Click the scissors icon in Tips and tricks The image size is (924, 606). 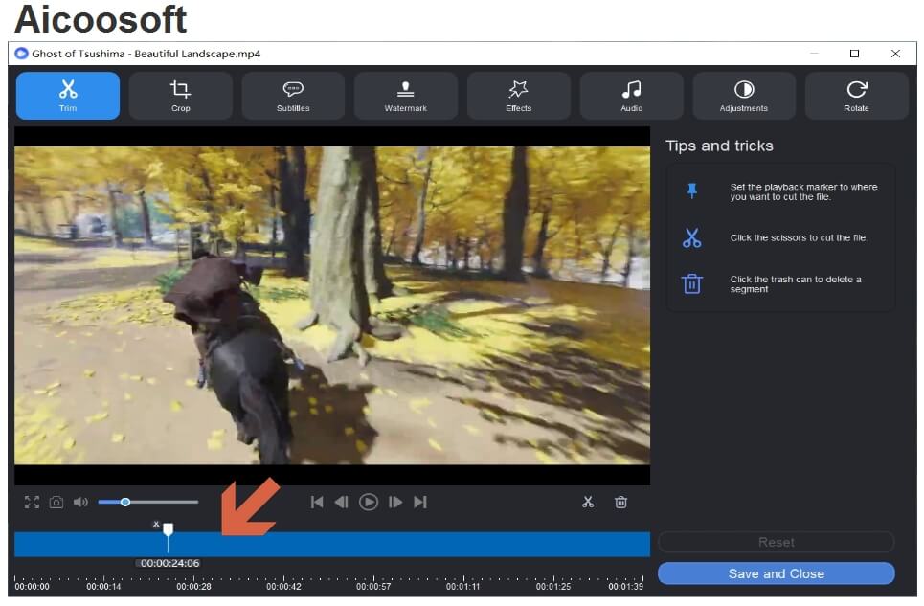click(x=692, y=238)
